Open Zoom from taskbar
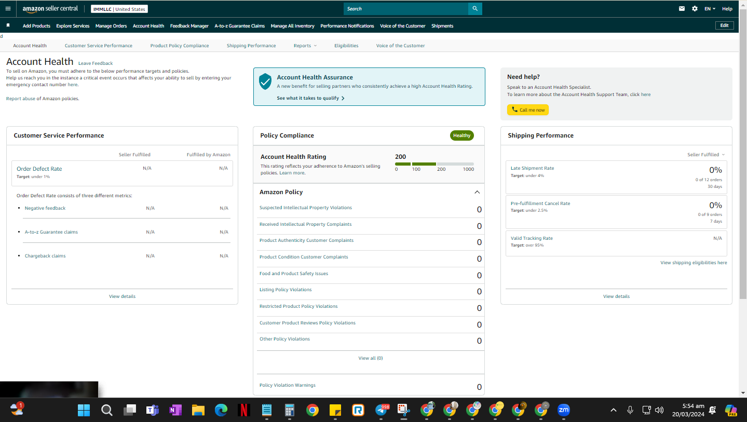This screenshot has height=422, width=747. (x=563, y=410)
